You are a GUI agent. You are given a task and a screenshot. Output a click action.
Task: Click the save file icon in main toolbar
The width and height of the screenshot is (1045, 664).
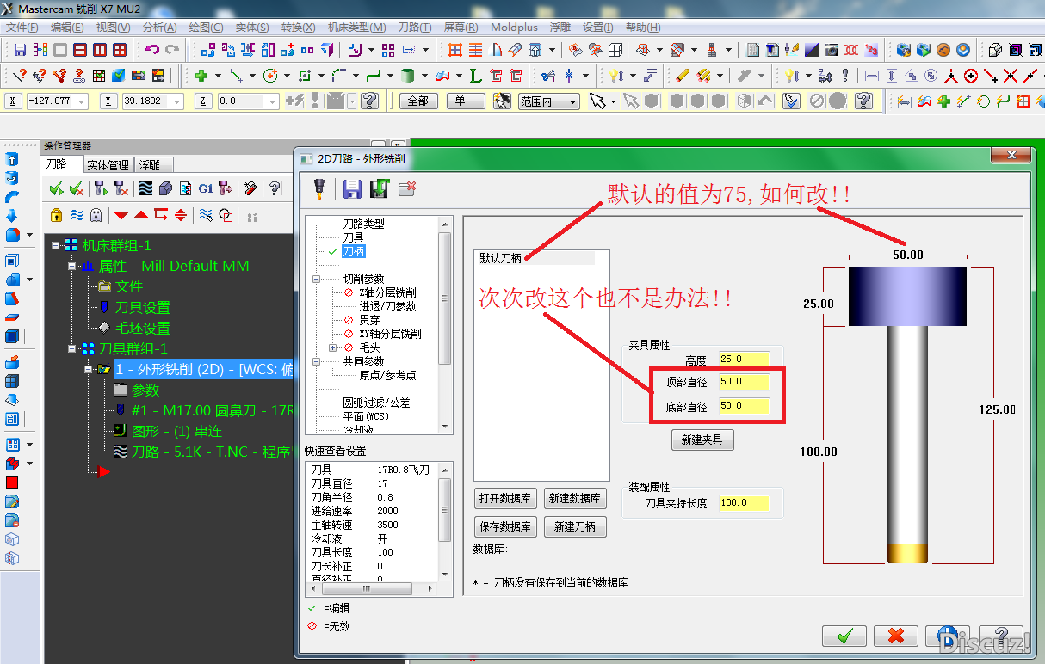pyautogui.click(x=20, y=50)
